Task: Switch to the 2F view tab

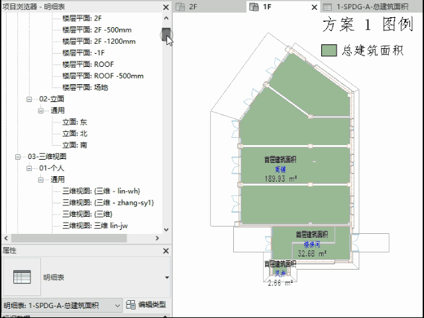Action: (x=193, y=7)
